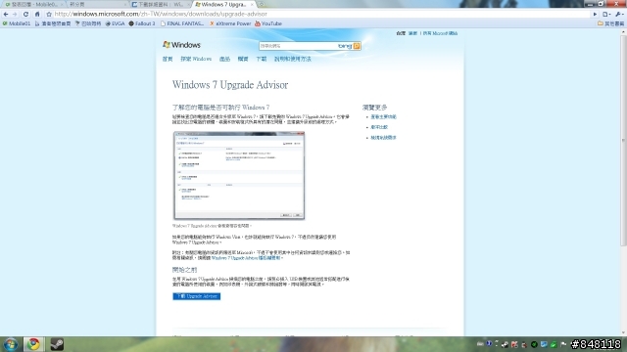Viewport: 627px width, 352px height.
Task: Open the page menu dropdown
Action: pyautogui.click(x=606, y=14)
